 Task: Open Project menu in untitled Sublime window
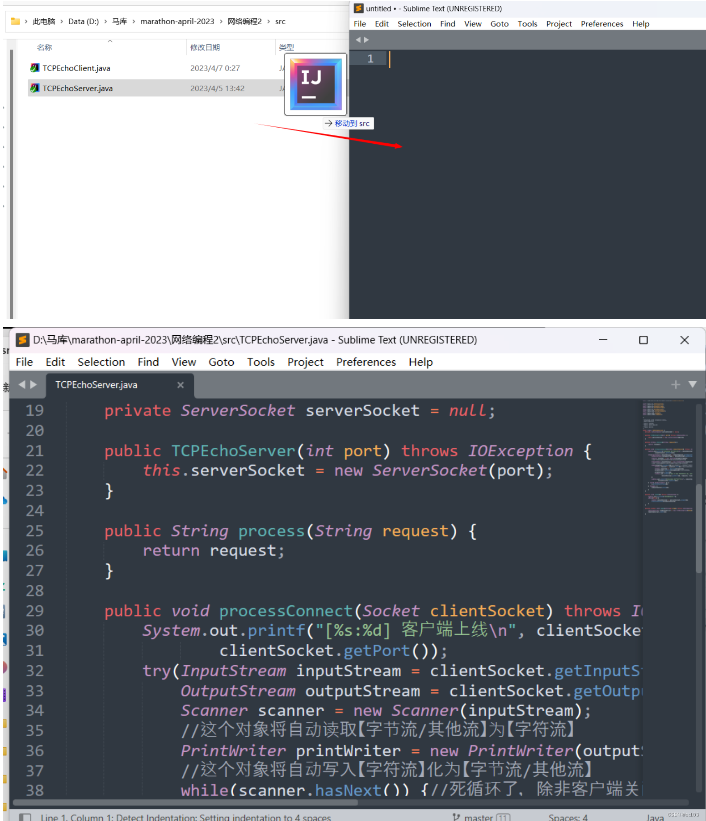(x=559, y=24)
